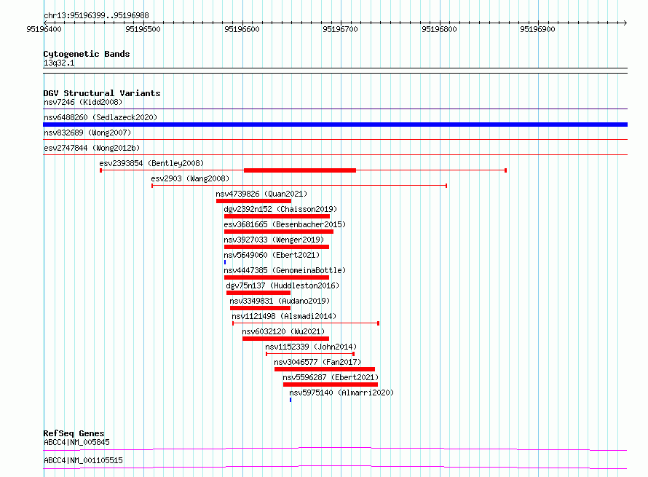Click the nsv6032120 Wu2021 red bar
This screenshot has height=477, width=648.
click(286, 339)
